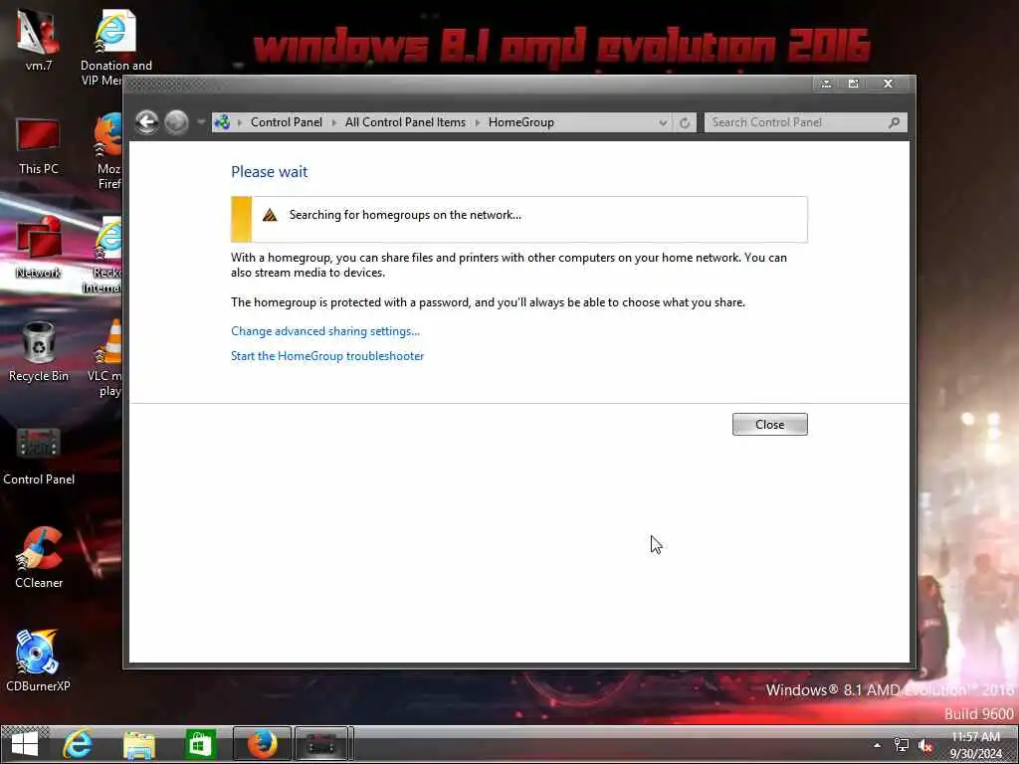This screenshot has height=764, width=1019.
Task: Select Mozilla Firefox desktop icon
Action: [109, 151]
